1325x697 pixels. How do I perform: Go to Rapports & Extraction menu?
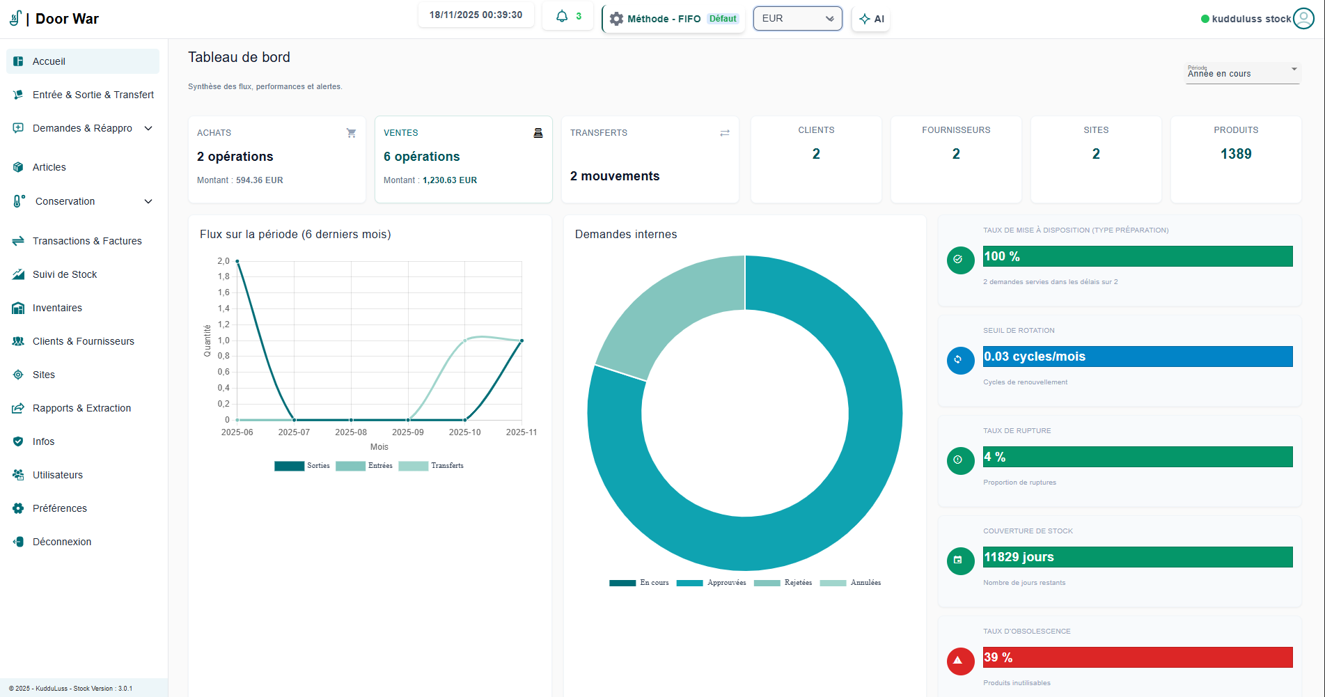point(81,408)
